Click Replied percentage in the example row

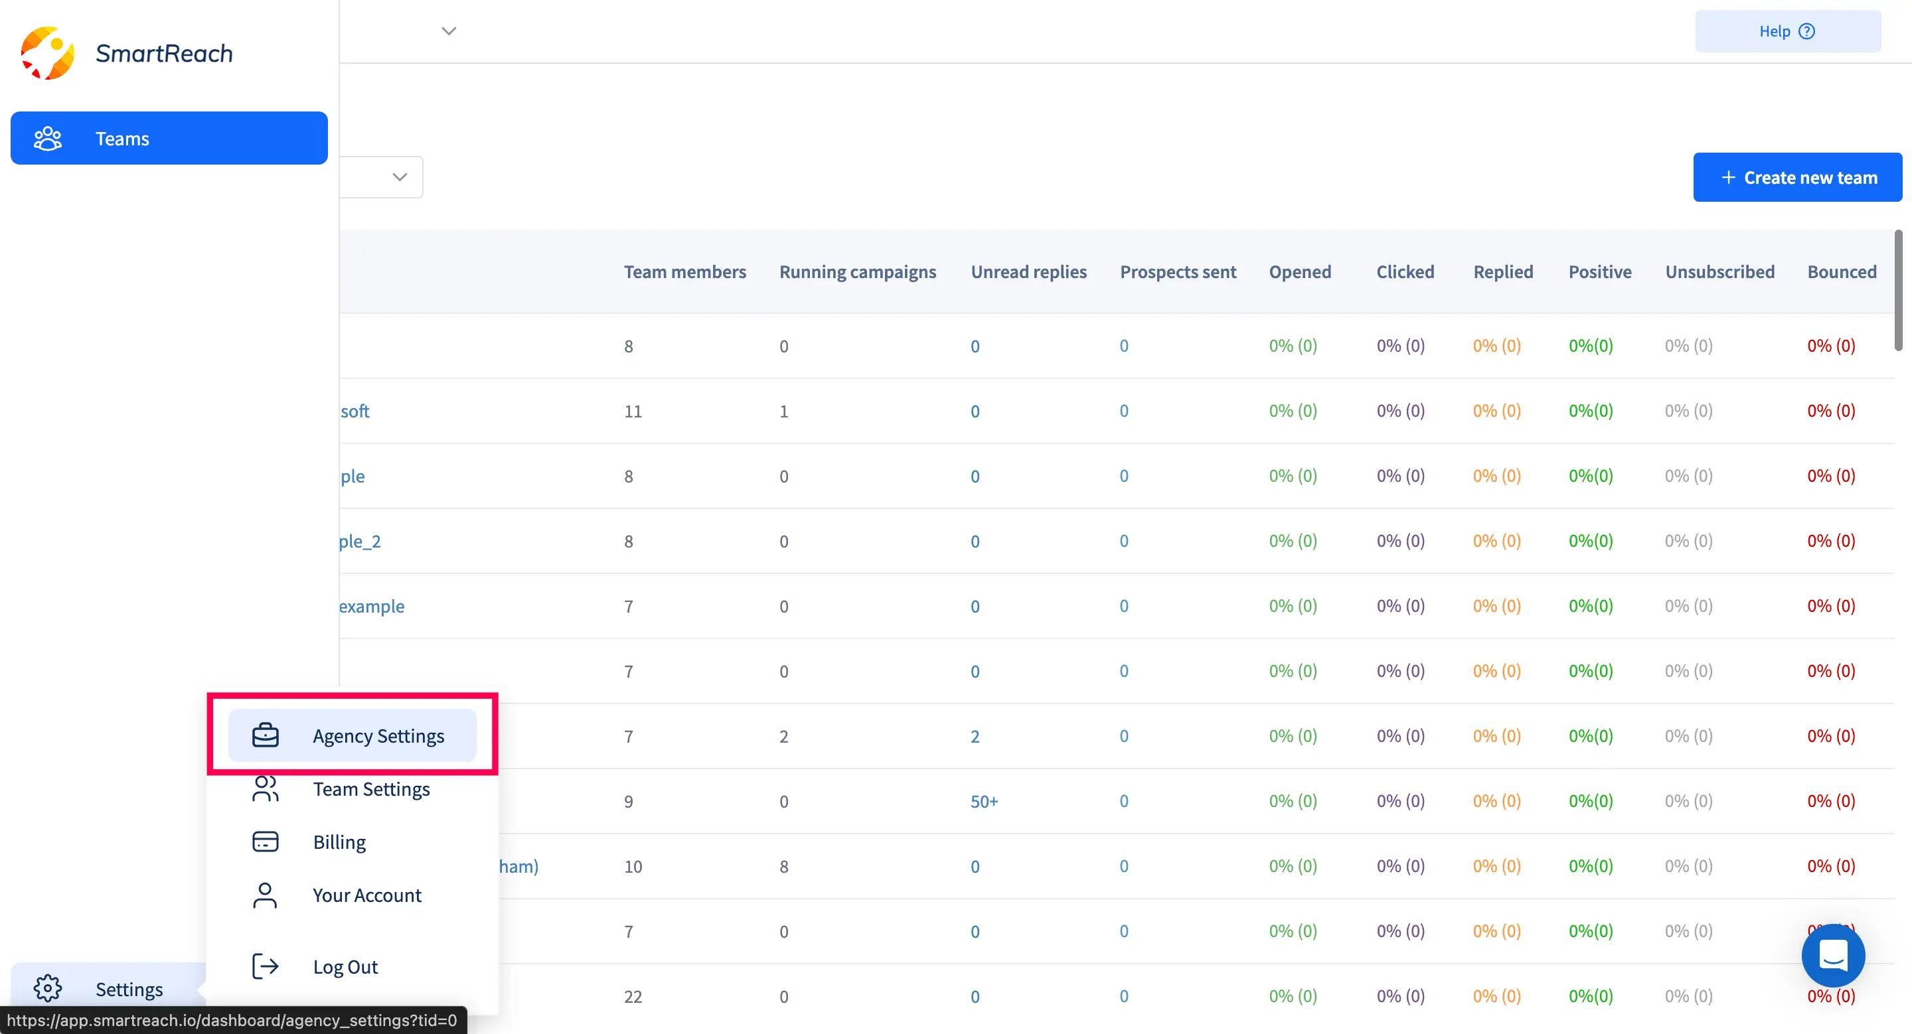coord(1497,606)
